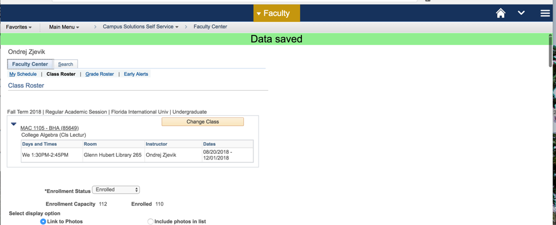Image resolution: width=556 pixels, height=225 pixels.
Task: Select Include photos in list option
Action: click(150, 222)
